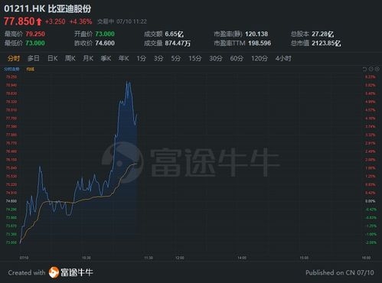Click the 市盈率TTM value 198.596
The image size is (382, 283).
tap(260, 43)
